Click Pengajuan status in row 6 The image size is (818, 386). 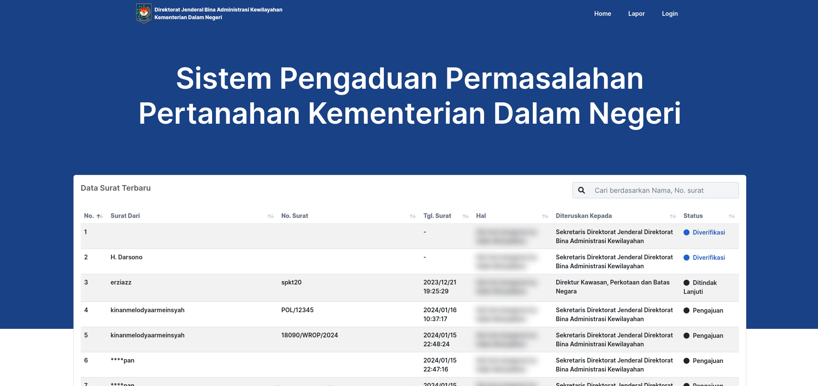point(708,361)
